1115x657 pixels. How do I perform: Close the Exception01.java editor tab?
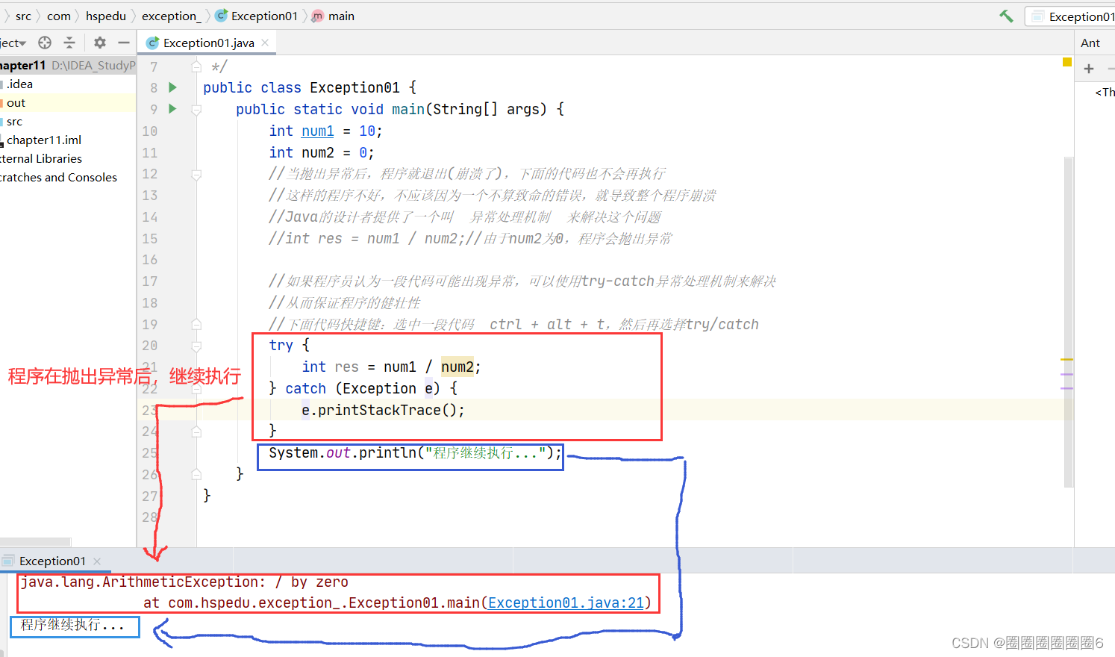click(x=265, y=43)
